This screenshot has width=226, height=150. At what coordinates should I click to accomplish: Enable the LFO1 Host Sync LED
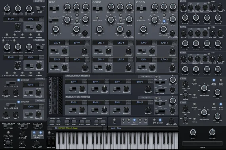pos(221,80)
